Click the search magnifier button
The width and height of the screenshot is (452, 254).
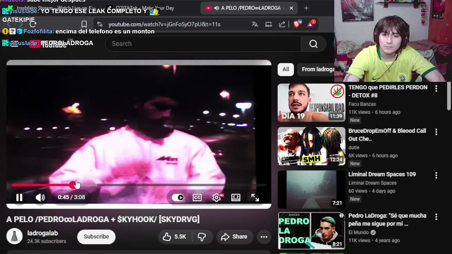(x=314, y=44)
